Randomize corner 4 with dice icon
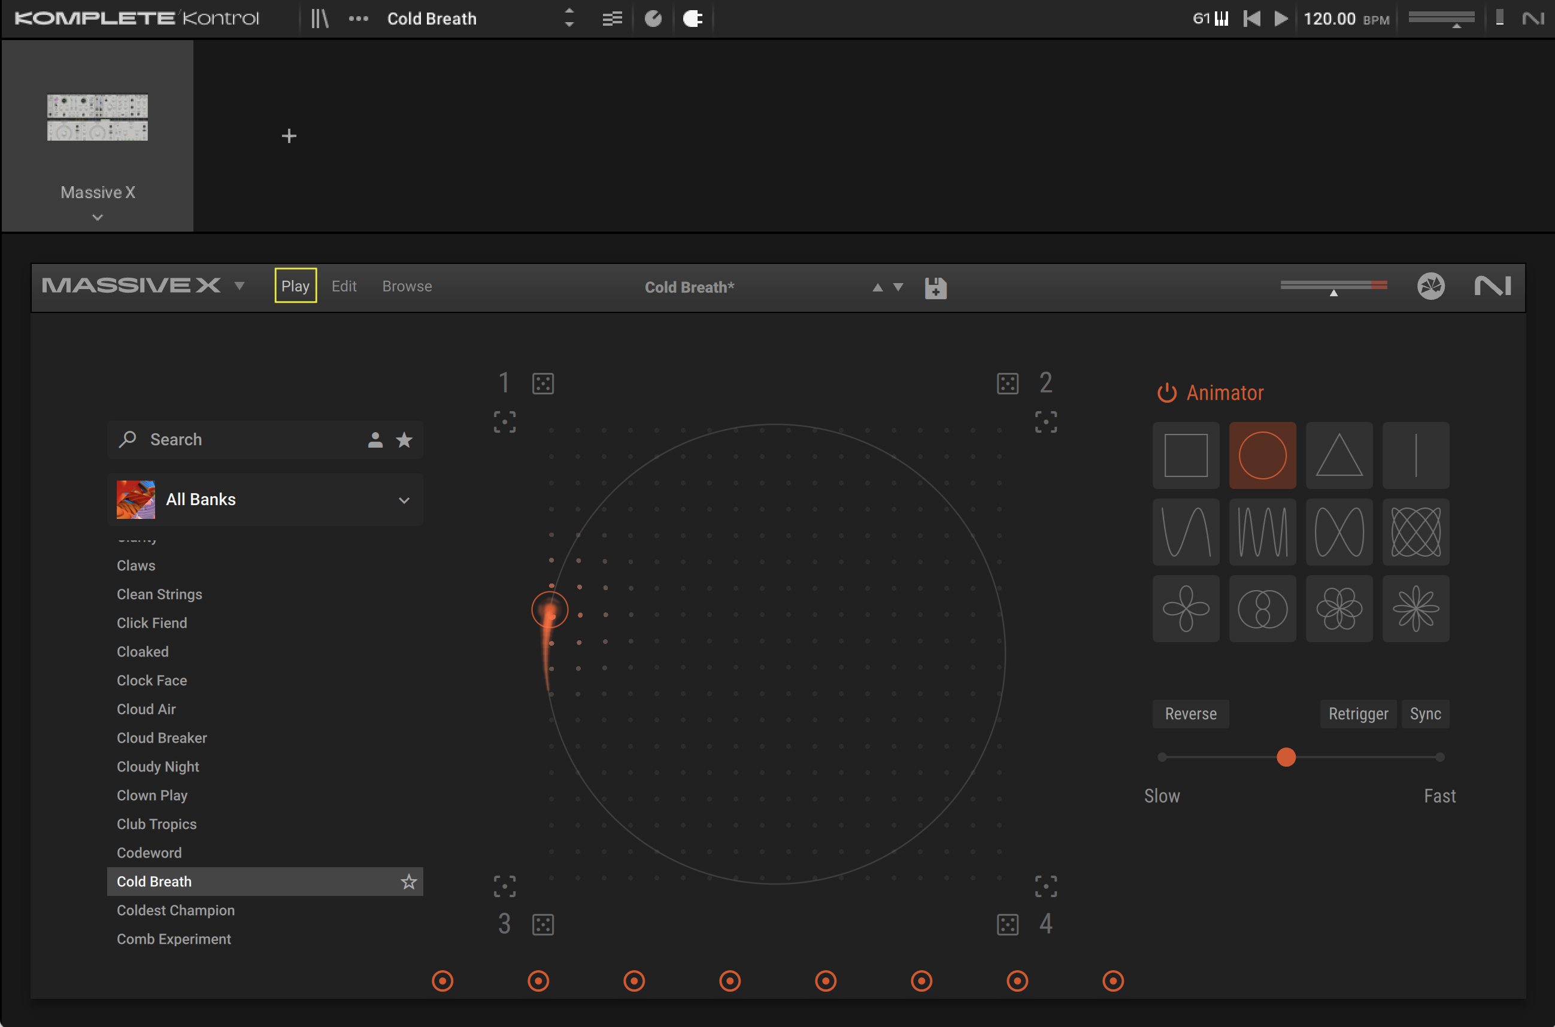This screenshot has height=1027, width=1555. [x=1008, y=925]
